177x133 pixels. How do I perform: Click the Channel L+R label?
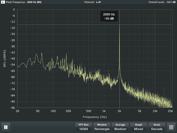[x=93, y=2]
